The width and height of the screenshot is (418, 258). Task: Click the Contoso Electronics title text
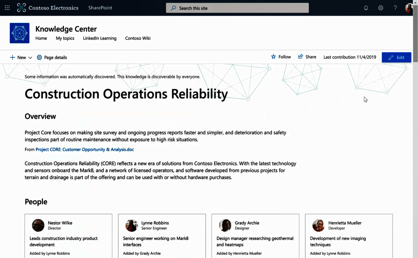(x=53, y=8)
